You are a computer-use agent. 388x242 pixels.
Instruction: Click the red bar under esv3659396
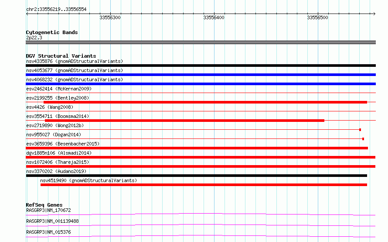click(197, 148)
